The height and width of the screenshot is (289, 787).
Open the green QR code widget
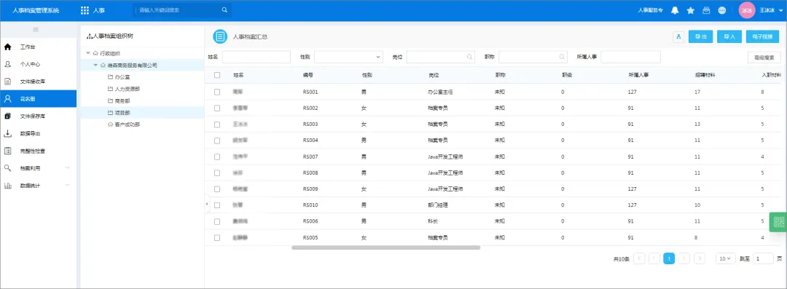pyautogui.click(x=778, y=222)
